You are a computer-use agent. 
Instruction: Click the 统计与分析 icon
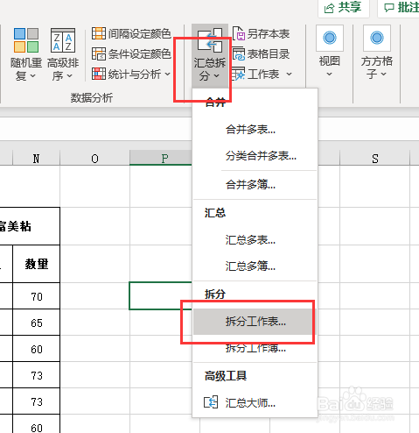[99, 74]
